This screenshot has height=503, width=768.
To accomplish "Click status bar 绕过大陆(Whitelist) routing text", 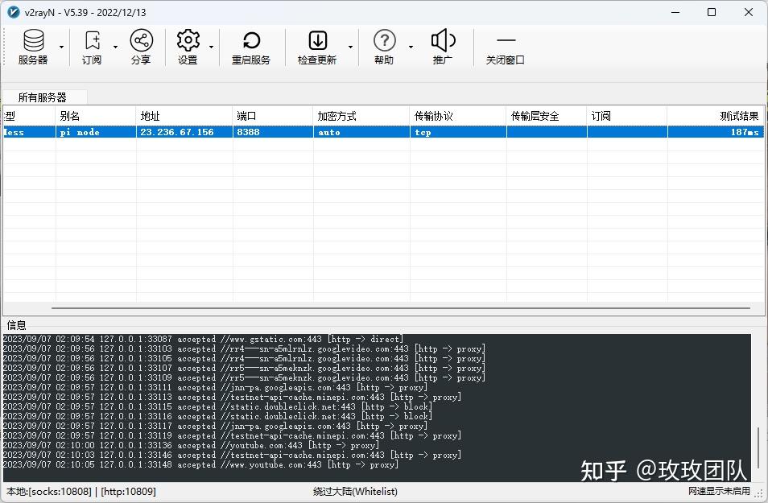I will [355, 491].
